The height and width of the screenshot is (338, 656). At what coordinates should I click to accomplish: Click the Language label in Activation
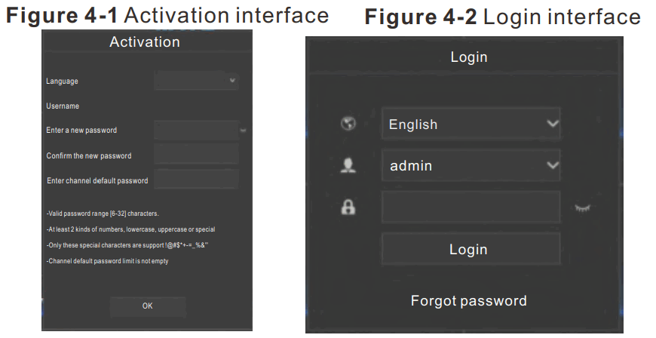click(62, 81)
